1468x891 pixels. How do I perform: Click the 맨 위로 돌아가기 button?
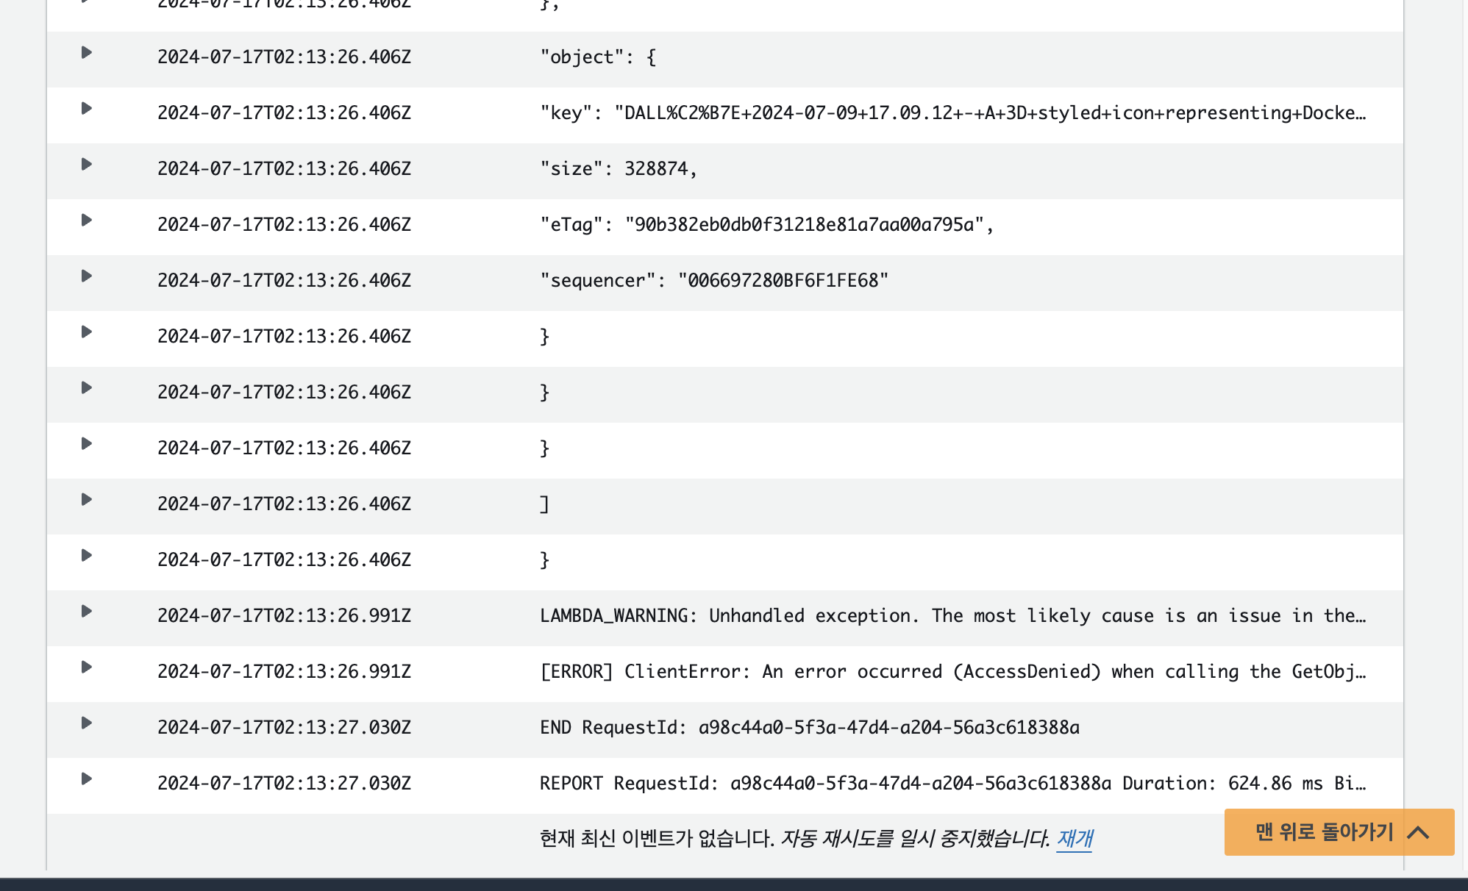point(1324,832)
